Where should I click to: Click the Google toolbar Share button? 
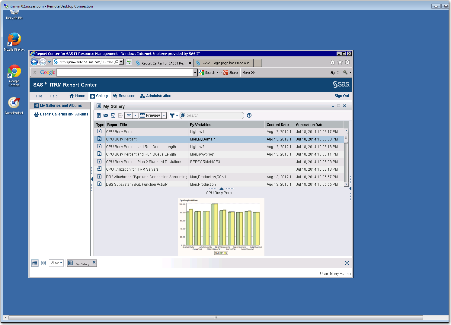click(231, 73)
